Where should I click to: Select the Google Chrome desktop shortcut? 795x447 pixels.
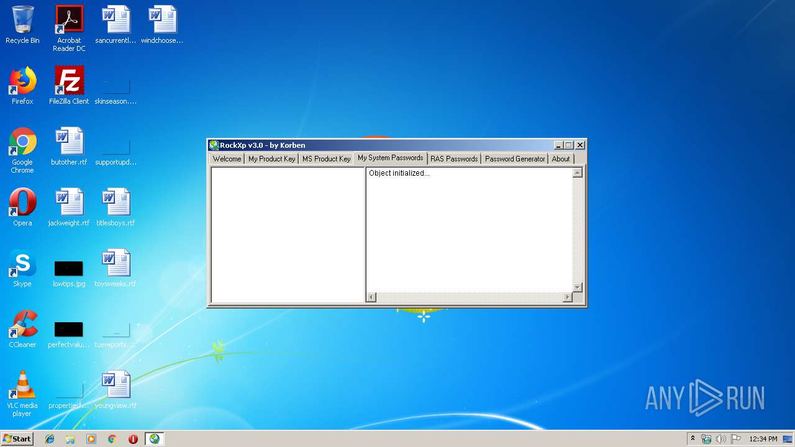tap(22, 150)
